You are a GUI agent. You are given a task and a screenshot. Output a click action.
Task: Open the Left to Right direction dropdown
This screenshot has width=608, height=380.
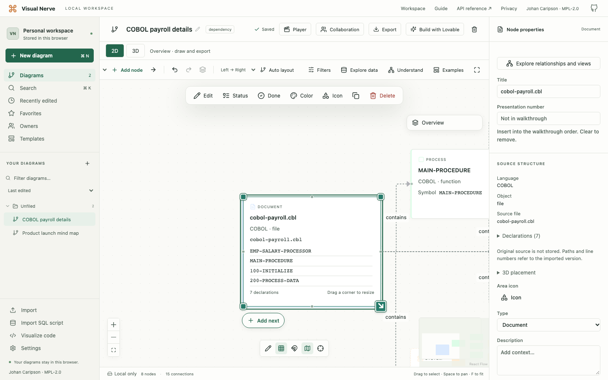pos(238,70)
